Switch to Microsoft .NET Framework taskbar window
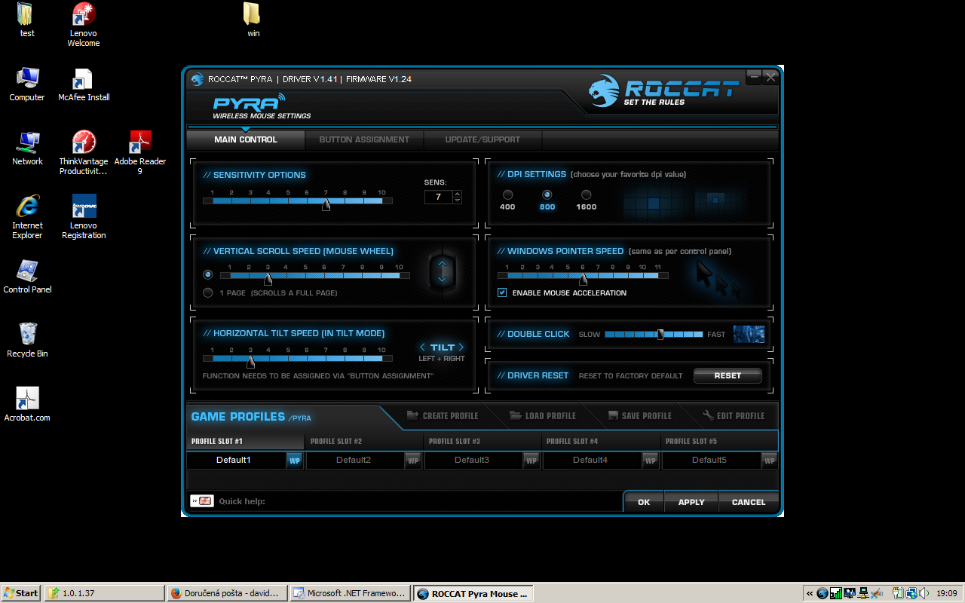This screenshot has height=603, width=965. coord(351,593)
